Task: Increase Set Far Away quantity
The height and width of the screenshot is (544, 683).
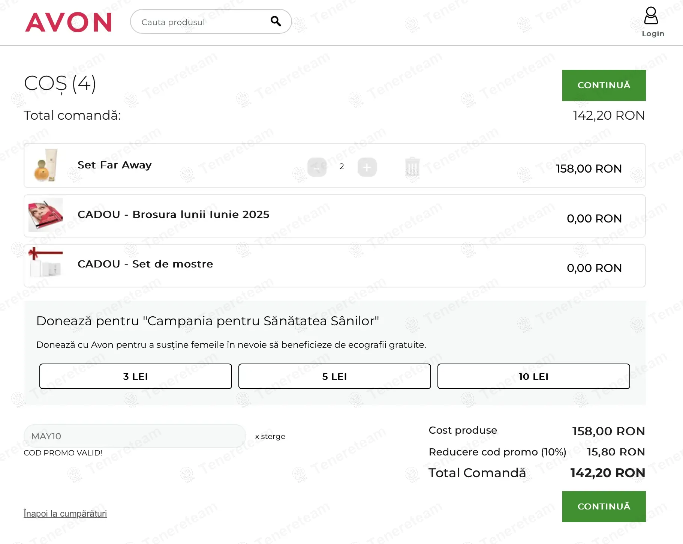Action: click(367, 167)
